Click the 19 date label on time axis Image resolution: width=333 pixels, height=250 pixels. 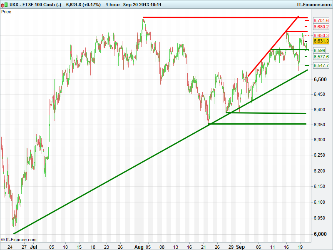click(300, 247)
